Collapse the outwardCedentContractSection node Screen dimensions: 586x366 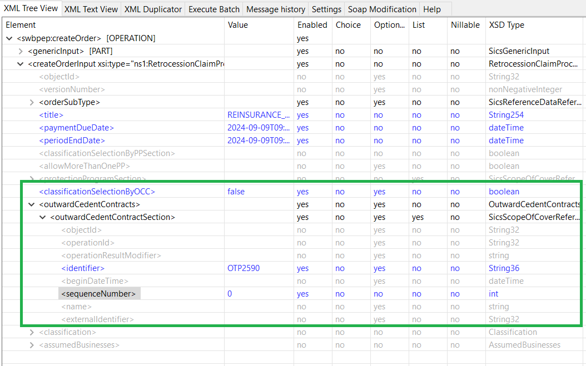[x=43, y=217]
